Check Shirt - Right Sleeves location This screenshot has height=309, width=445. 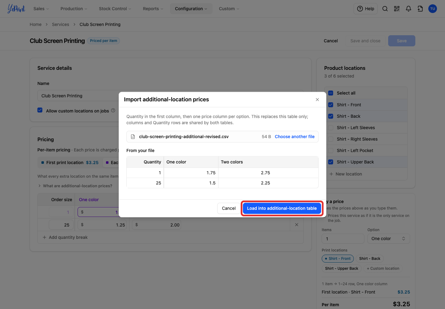331,139
